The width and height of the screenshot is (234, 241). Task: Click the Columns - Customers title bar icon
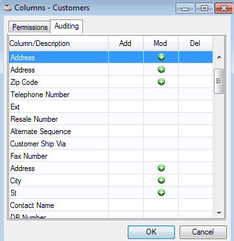pyautogui.click(x=8, y=8)
